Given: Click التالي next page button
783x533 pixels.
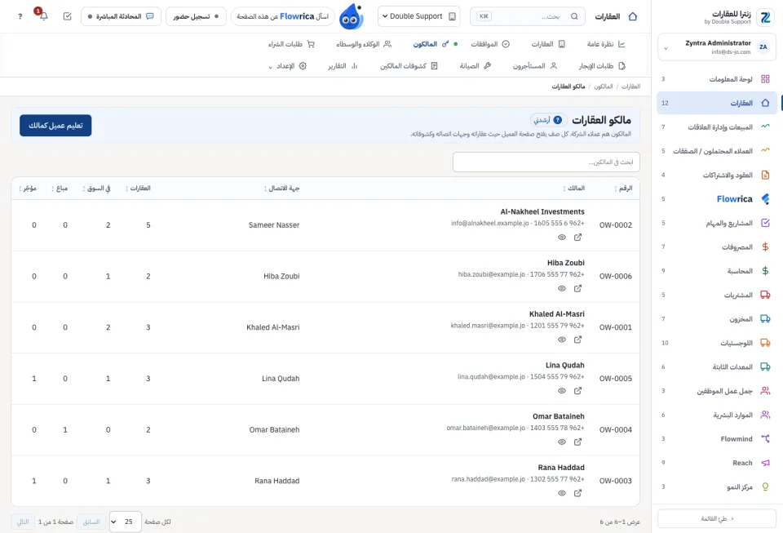Looking at the screenshot, I should pos(23,522).
